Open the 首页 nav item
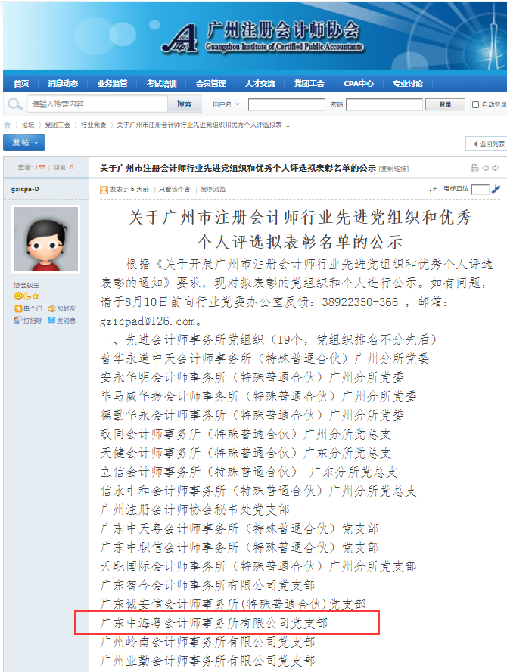507x672 pixels. click(x=21, y=84)
